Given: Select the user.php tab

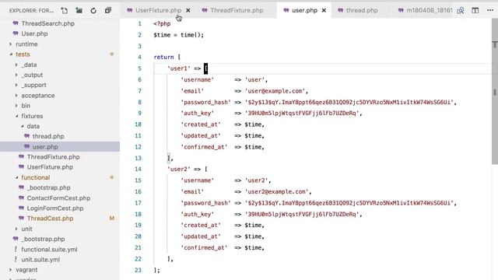Looking at the screenshot, I should click(x=304, y=10).
